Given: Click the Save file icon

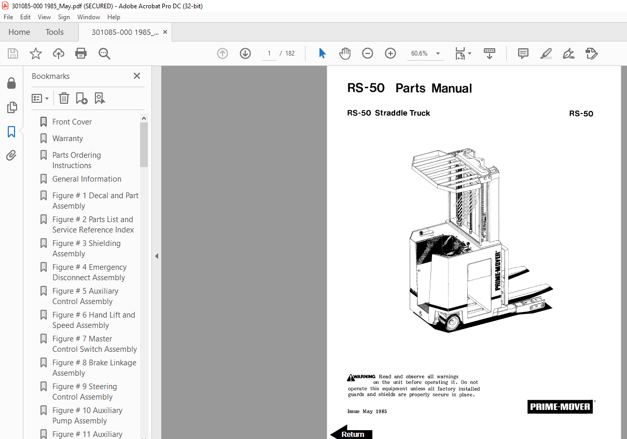Looking at the screenshot, I should click(13, 53).
